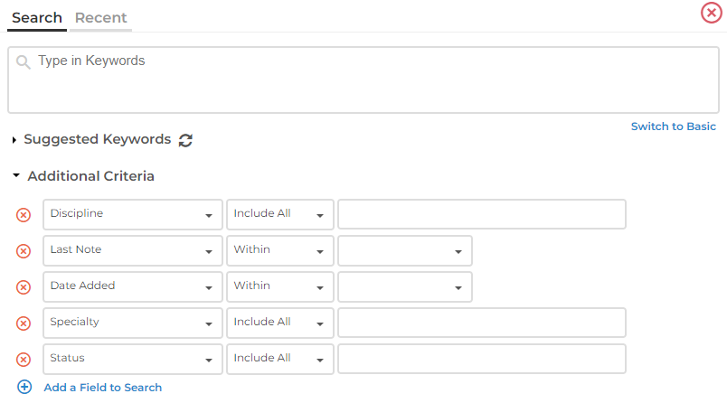
Task: Remove the Discipline criteria row
Action: pyautogui.click(x=24, y=215)
